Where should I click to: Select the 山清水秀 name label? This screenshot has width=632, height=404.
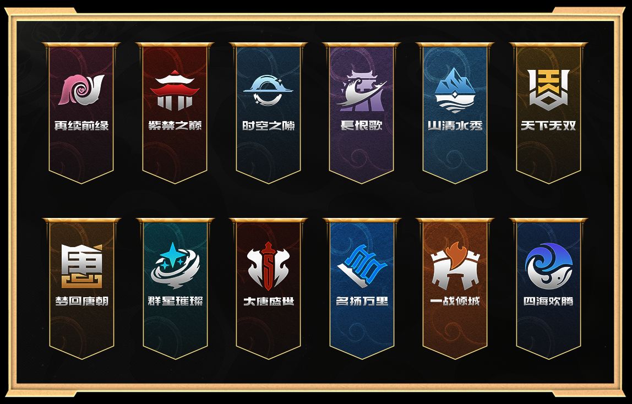pos(455,125)
